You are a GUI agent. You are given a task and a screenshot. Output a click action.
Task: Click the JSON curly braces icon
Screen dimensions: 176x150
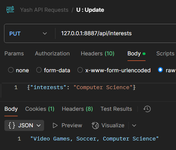coord(12,125)
